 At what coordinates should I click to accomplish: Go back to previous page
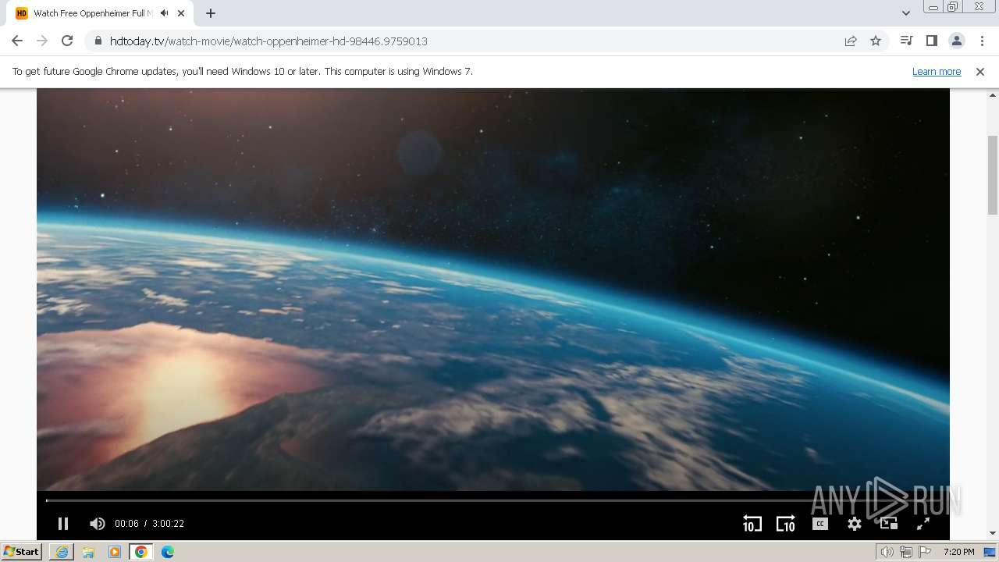[17, 41]
